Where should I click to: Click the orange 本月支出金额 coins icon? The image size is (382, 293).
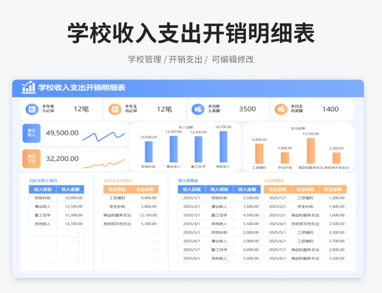(281, 109)
